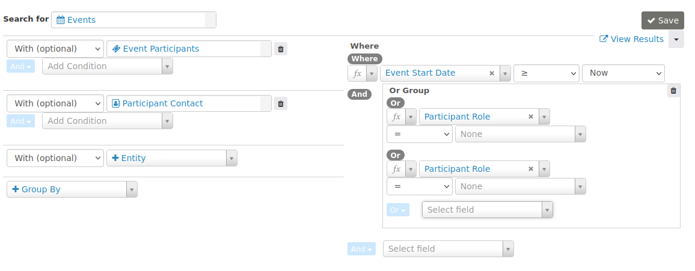This screenshot has height=271, width=695.
Task: Delete the Event Participants join
Action: point(281,49)
